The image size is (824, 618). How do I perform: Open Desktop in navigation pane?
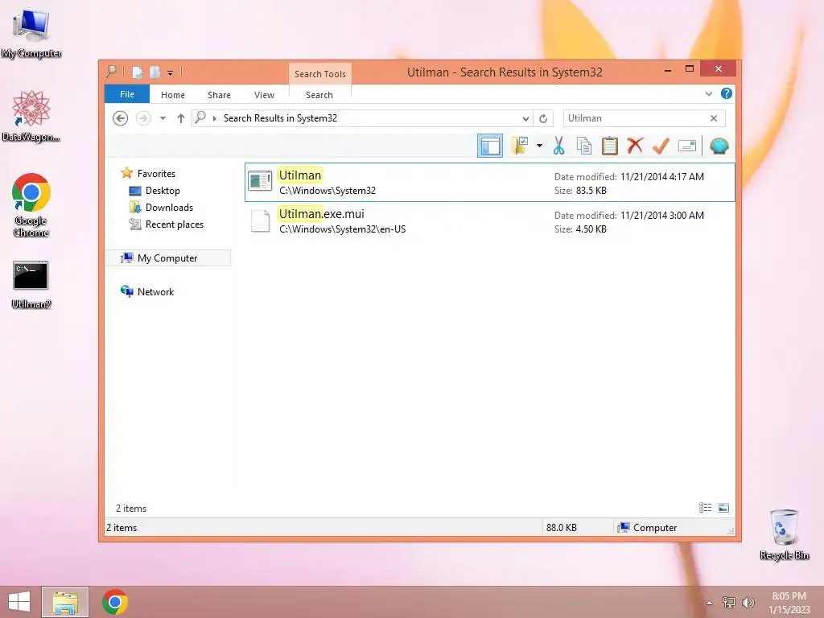tap(163, 190)
